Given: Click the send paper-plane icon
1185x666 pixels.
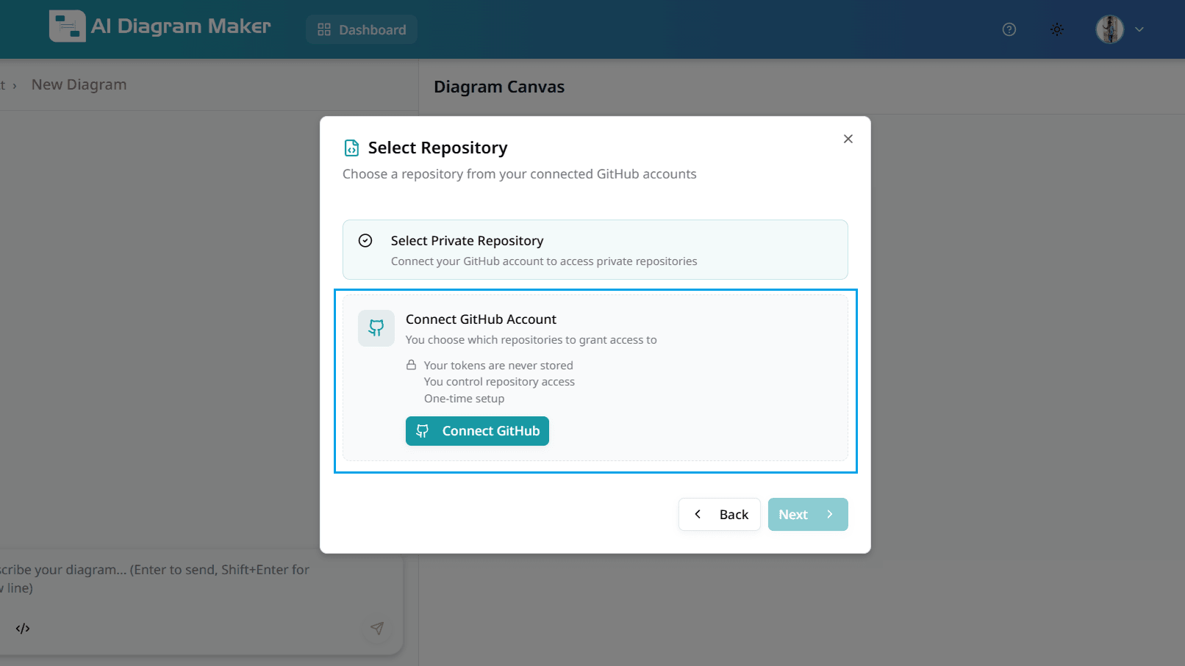Looking at the screenshot, I should (x=377, y=629).
